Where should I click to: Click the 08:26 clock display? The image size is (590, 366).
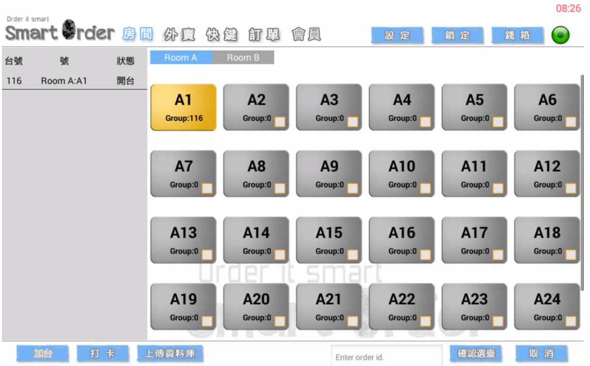tap(568, 8)
